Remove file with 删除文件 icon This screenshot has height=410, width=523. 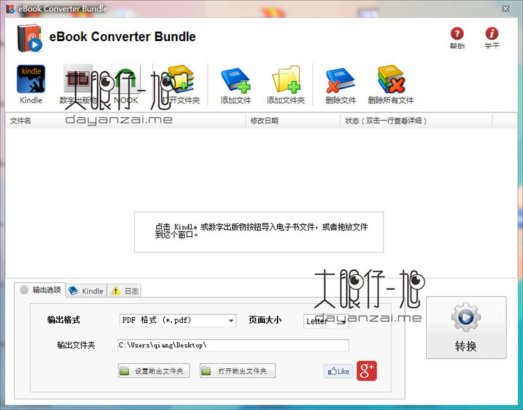(x=340, y=80)
